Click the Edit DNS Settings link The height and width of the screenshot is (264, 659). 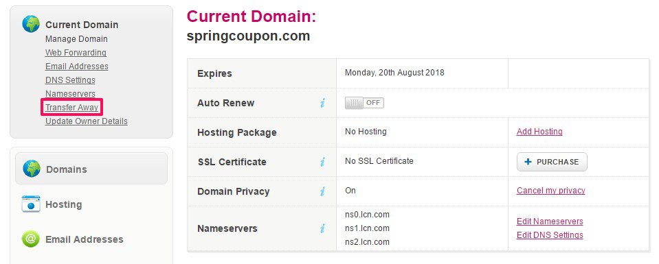click(x=550, y=235)
